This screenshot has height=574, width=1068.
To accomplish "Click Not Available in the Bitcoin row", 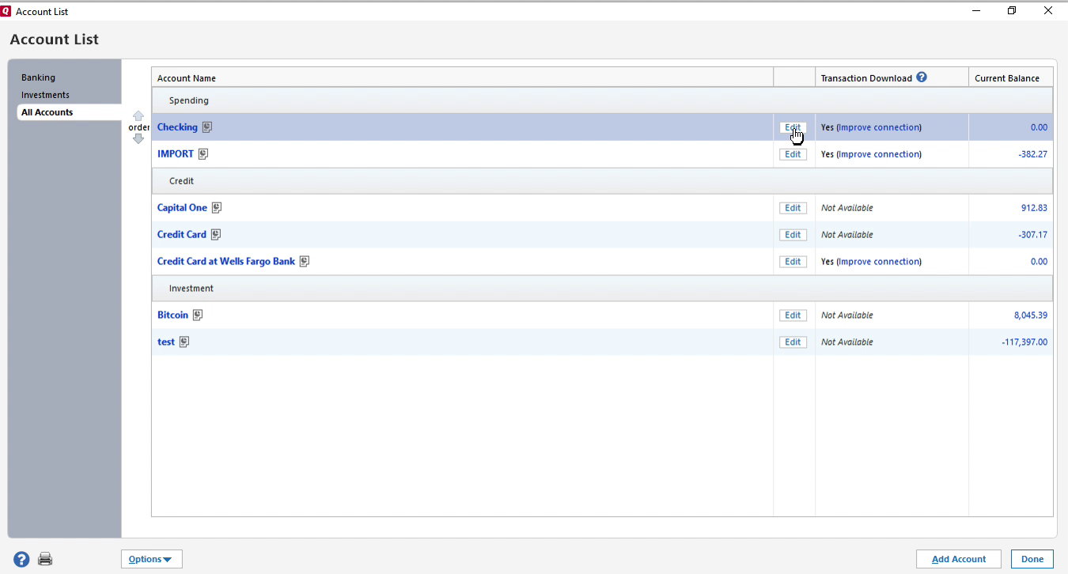I will 847,315.
